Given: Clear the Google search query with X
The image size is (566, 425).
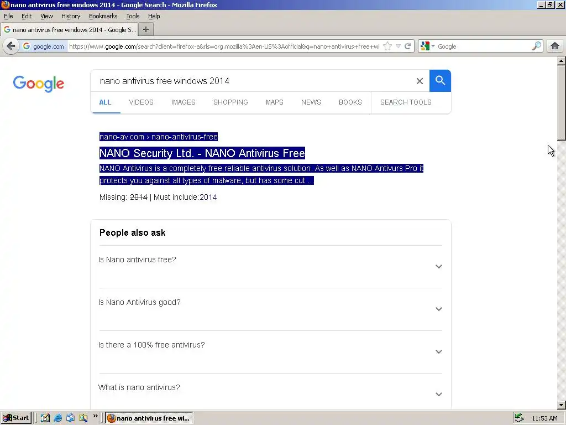Looking at the screenshot, I should (x=420, y=81).
